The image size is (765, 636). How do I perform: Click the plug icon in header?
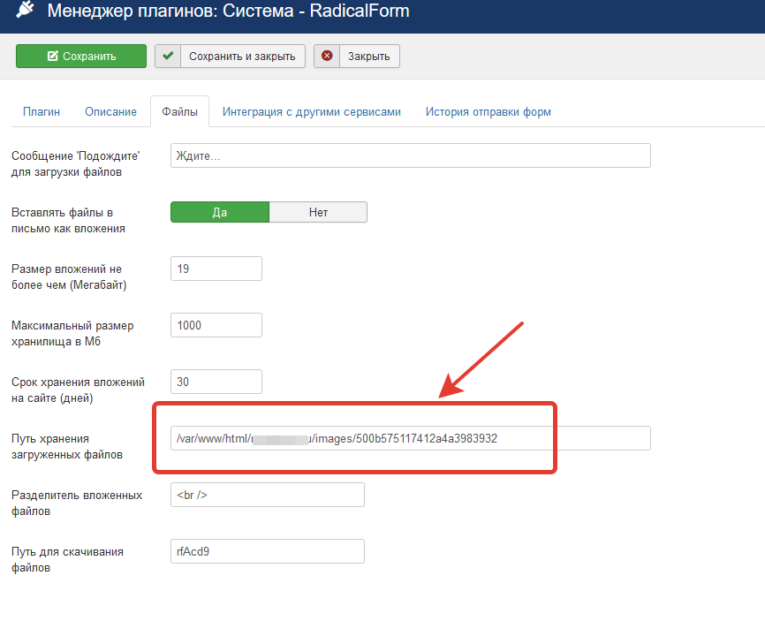click(x=25, y=11)
